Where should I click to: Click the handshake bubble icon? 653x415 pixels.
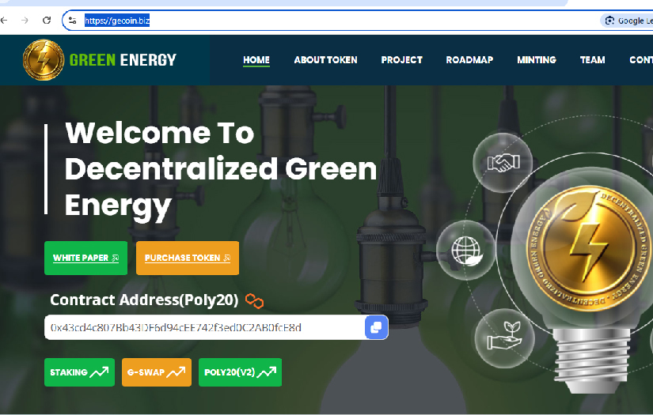click(x=502, y=164)
